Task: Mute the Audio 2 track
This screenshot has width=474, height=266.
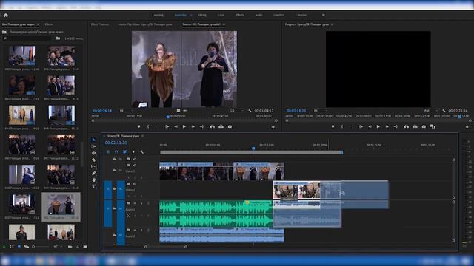Action: 135,230
